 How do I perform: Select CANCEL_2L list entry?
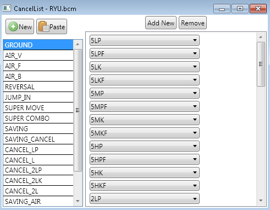[x=38, y=191]
